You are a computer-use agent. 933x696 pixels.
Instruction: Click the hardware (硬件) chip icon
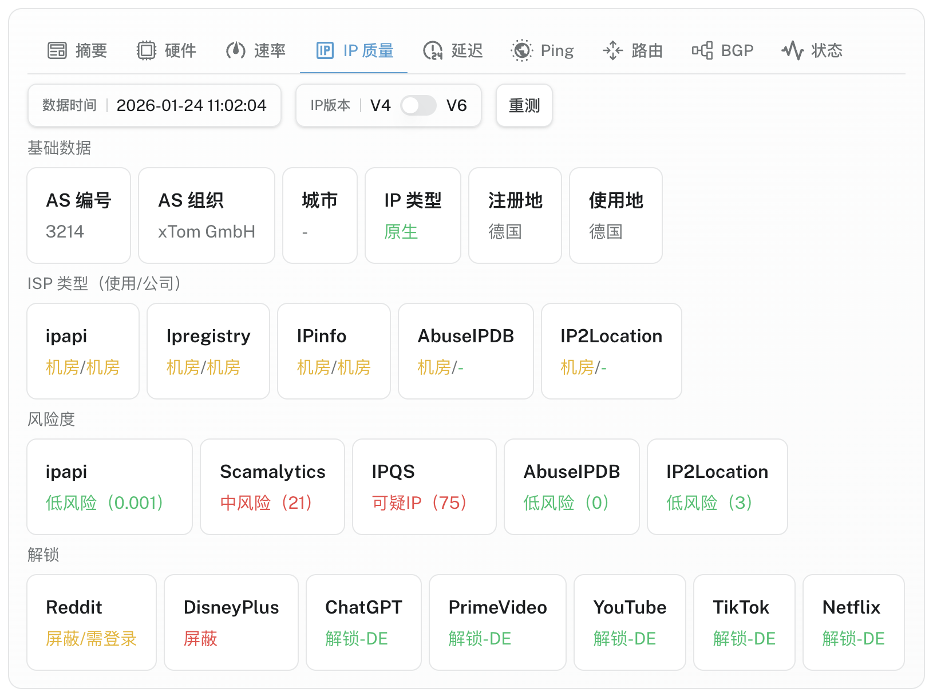click(x=146, y=50)
